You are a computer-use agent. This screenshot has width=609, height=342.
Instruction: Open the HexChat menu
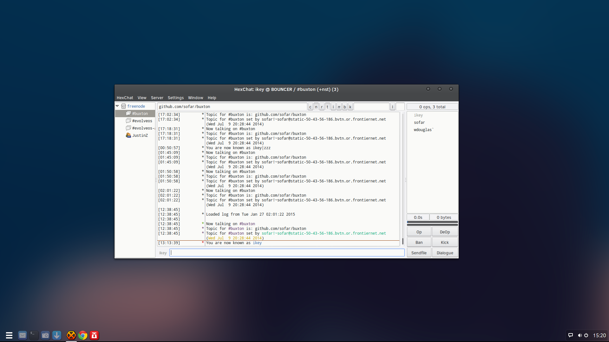(x=125, y=98)
